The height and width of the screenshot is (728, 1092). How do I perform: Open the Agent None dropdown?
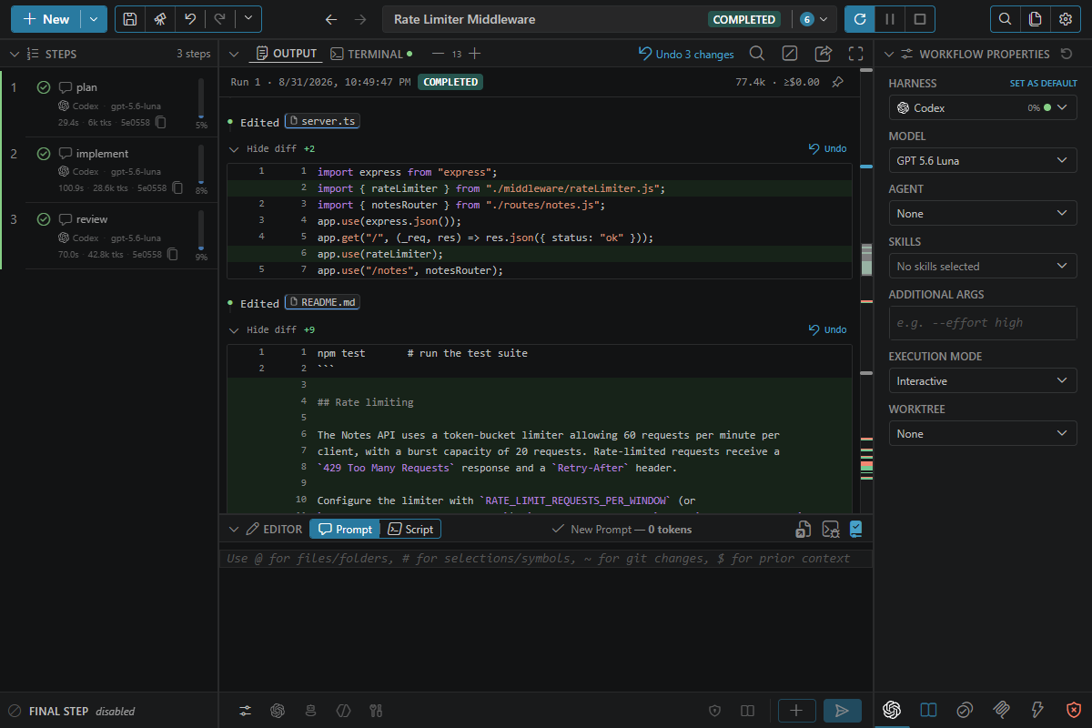983,213
